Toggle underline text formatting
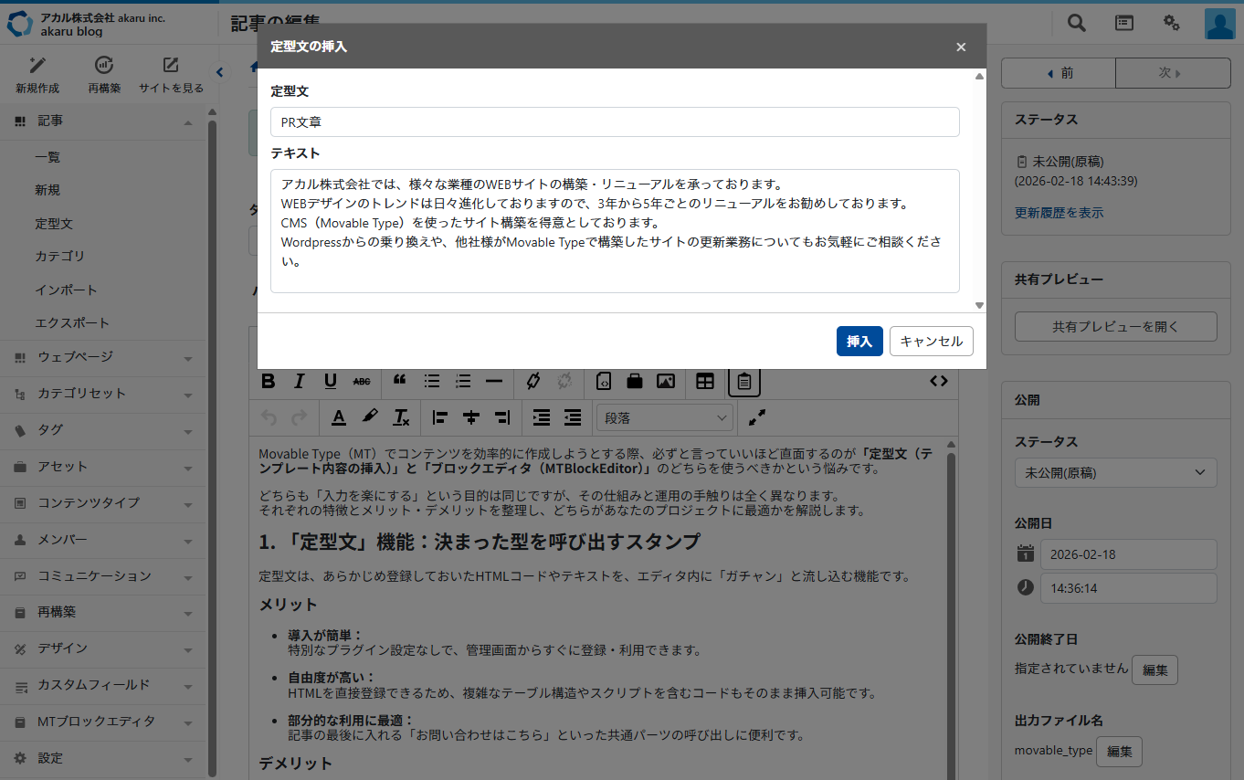The height and width of the screenshot is (780, 1244). click(x=331, y=382)
